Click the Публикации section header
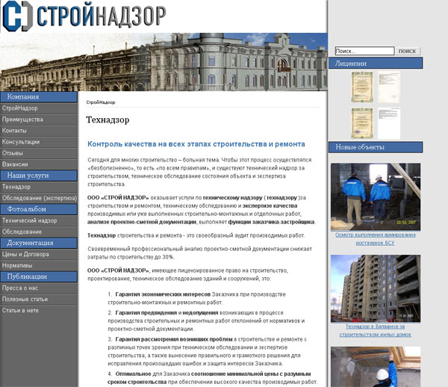Viewport: 448px width, 387px height. point(39,276)
